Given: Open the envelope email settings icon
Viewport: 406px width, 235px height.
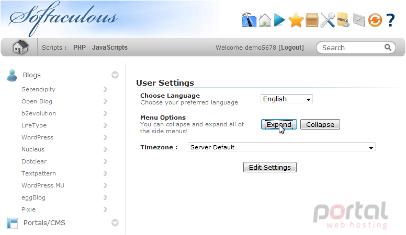Looking at the screenshot, I should coord(359,20).
